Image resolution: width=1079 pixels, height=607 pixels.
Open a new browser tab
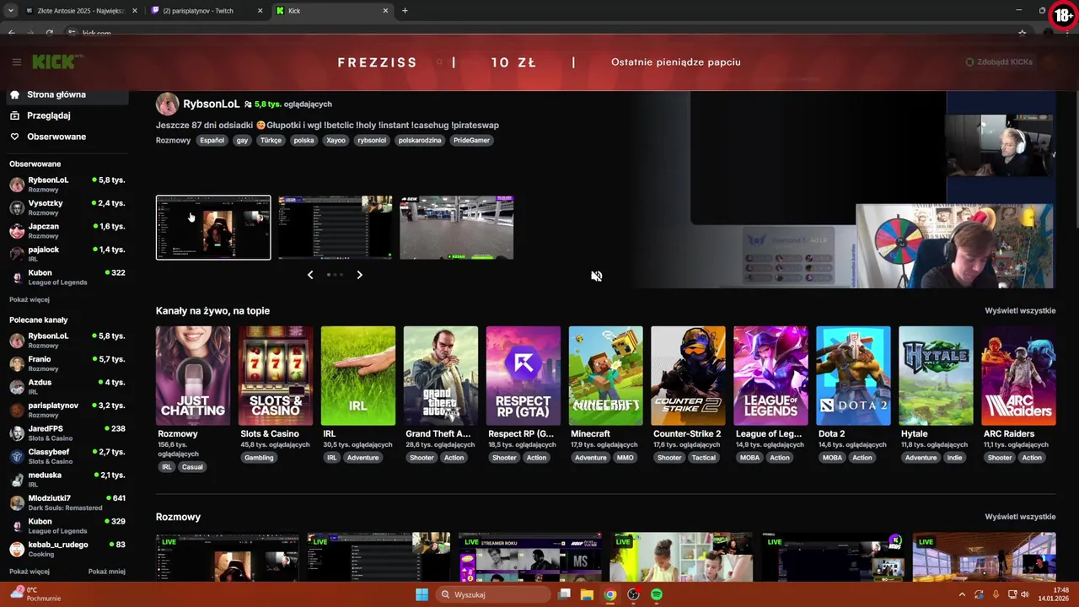coord(405,11)
